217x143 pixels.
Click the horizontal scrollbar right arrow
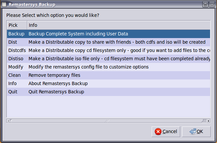pyautogui.click(x=208, y=121)
